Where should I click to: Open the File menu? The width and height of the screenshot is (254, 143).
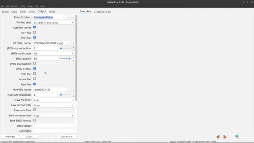[2, 6]
